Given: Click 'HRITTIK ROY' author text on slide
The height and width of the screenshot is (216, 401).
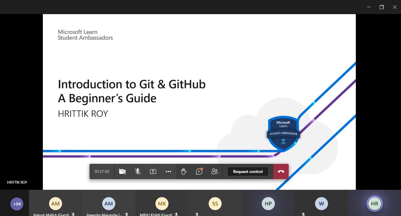Looking at the screenshot, I should click(x=83, y=114).
